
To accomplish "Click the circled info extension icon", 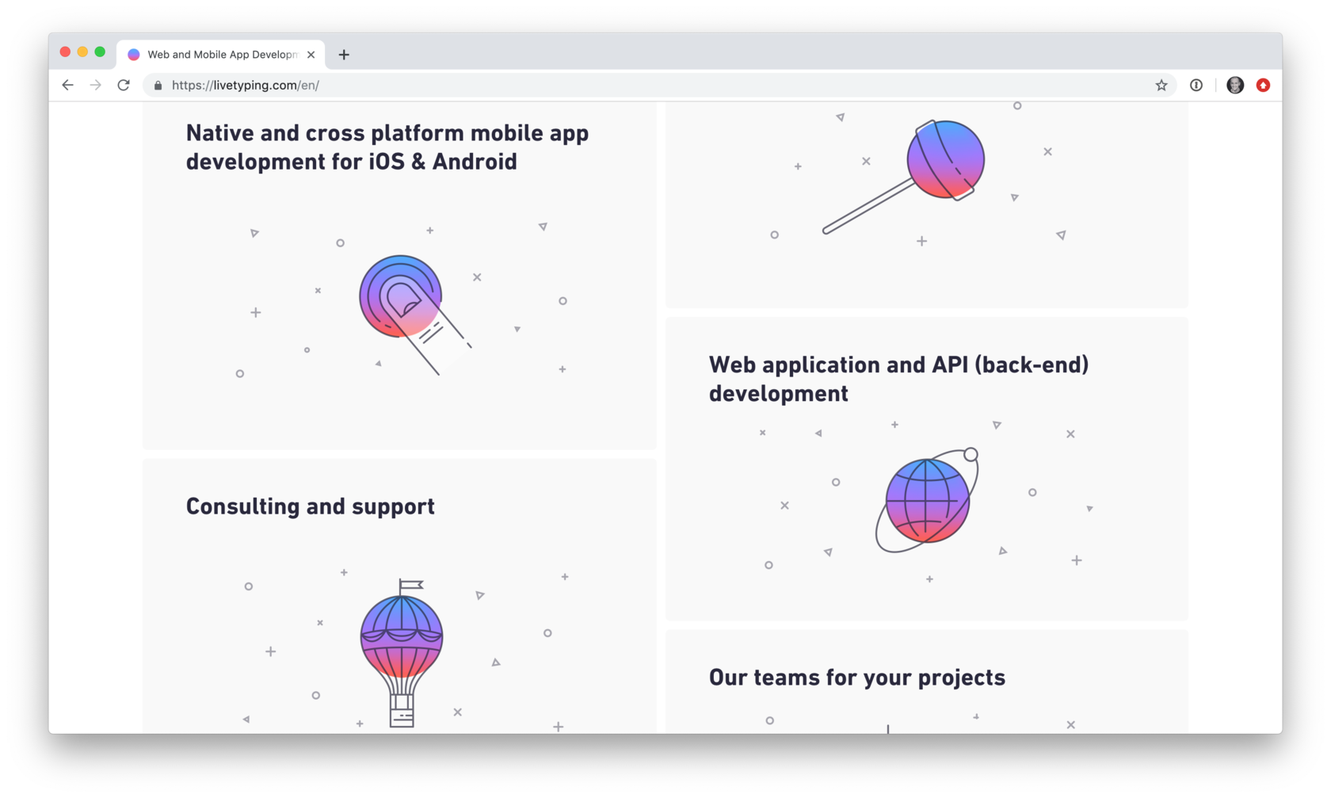I will coord(1196,85).
